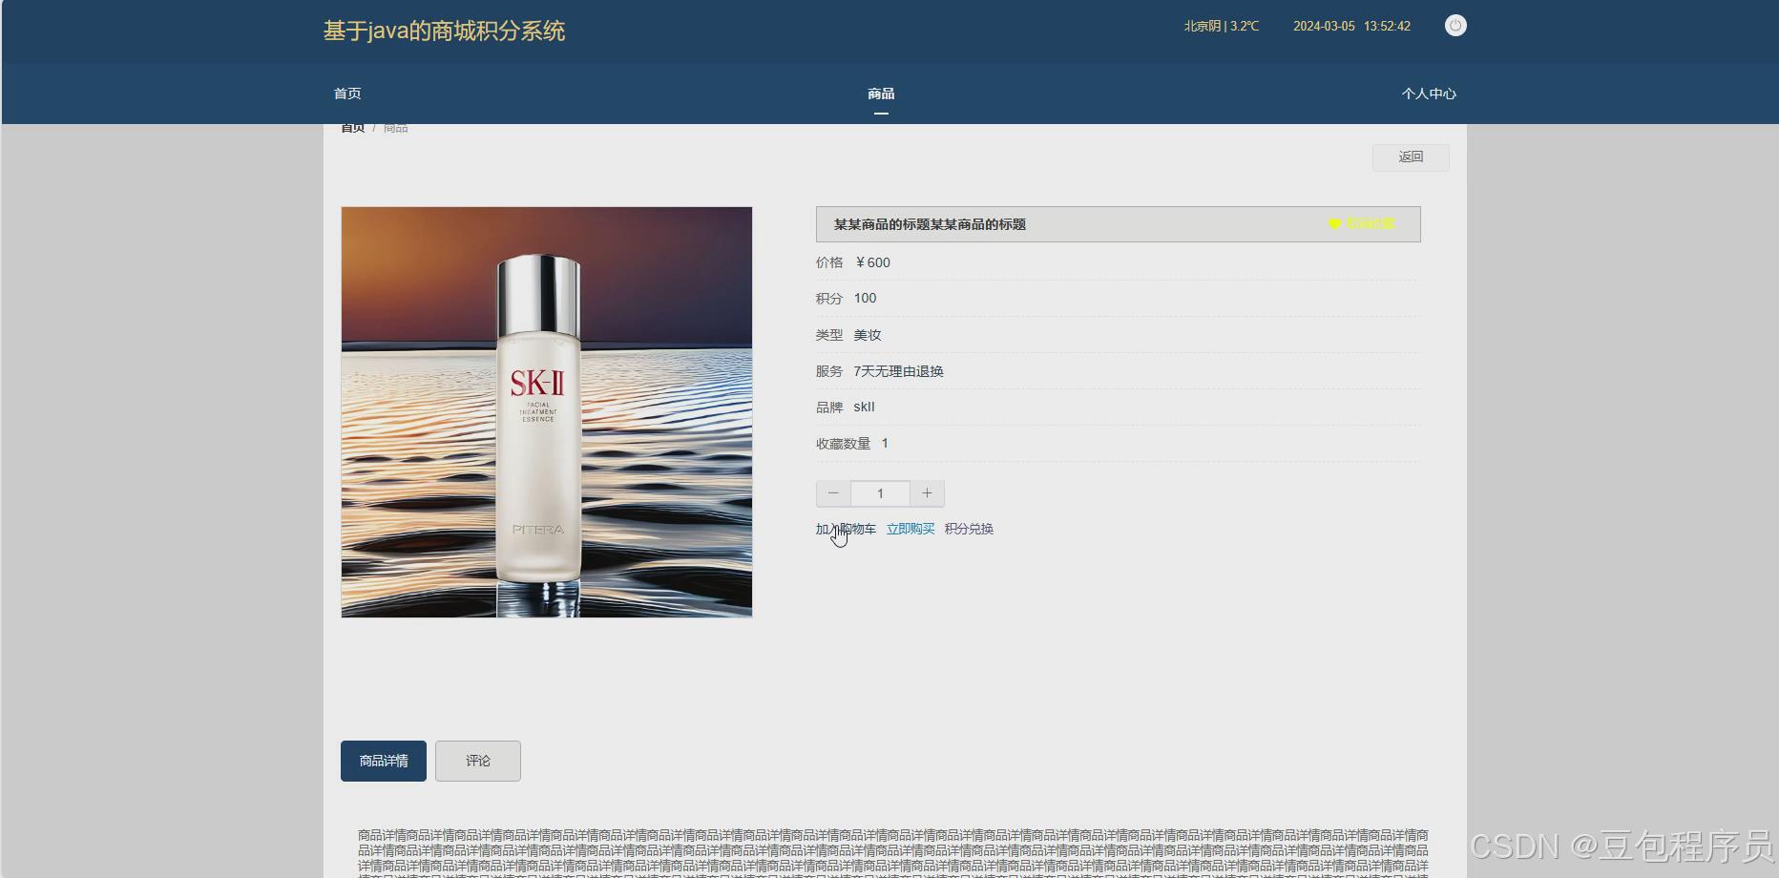Click 加入购物车 add to cart
This screenshot has height=878, width=1779.
coord(846,529)
